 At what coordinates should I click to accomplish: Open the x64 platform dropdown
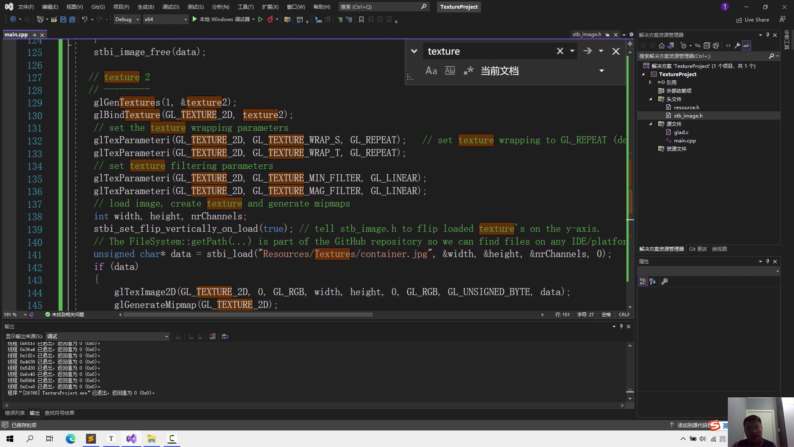[x=165, y=19]
